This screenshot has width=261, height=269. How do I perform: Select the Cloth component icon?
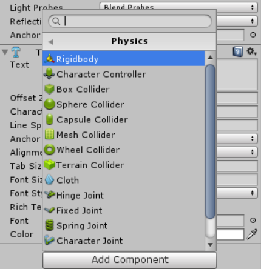click(49, 180)
